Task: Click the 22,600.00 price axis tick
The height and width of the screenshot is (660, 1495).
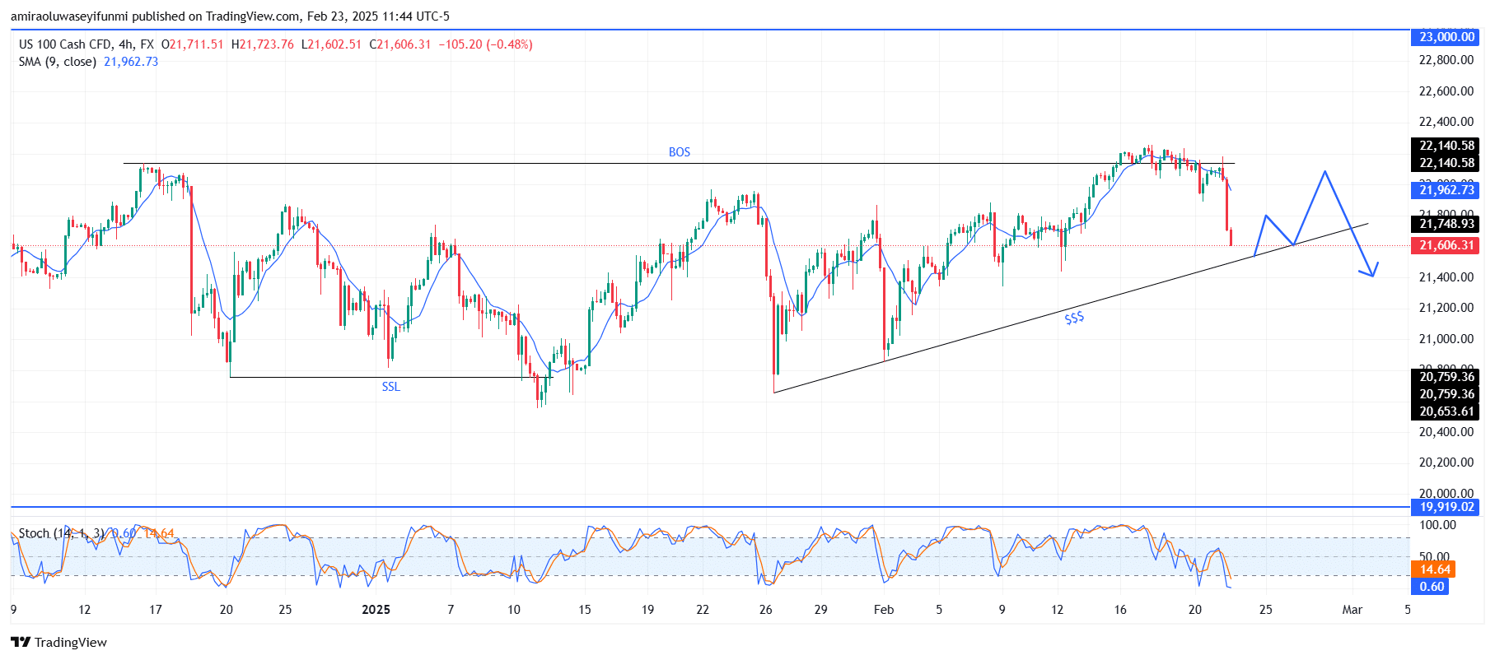Action: (1446, 91)
